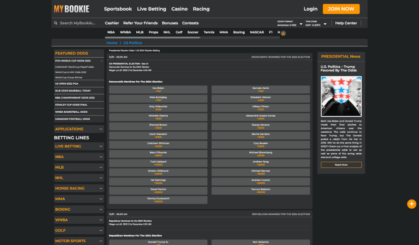Select F1 in the sports bar
The width and height of the screenshot is (419, 245).
click(271, 32)
